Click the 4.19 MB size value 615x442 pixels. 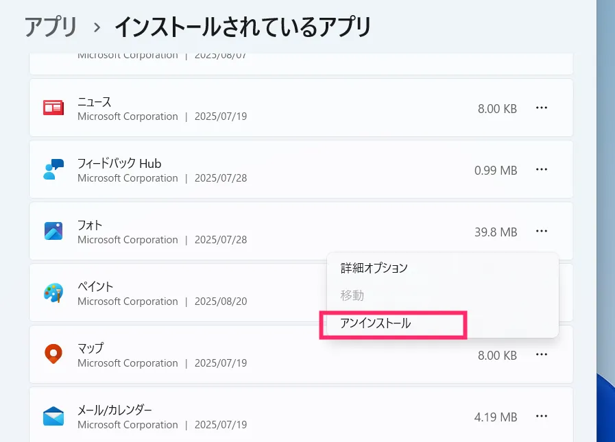tap(496, 417)
